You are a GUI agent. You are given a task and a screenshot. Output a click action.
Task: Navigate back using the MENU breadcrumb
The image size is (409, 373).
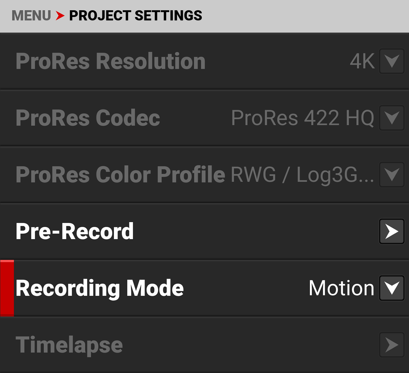point(31,16)
